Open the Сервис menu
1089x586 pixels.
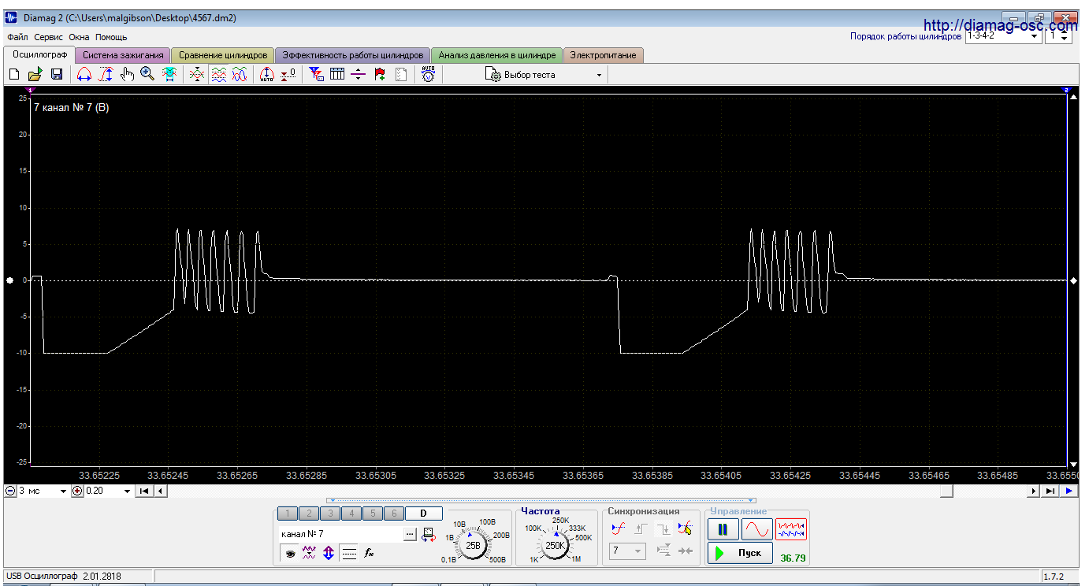[x=49, y=37]
